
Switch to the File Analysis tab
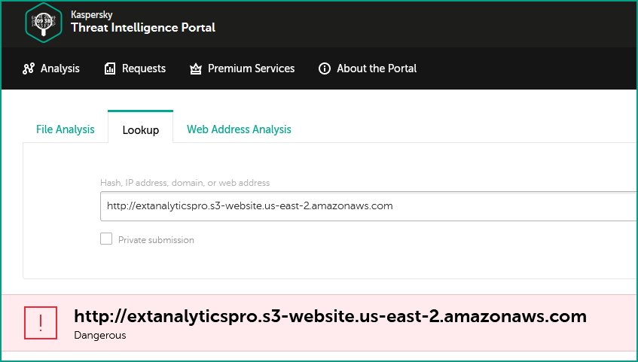point(65,129)
